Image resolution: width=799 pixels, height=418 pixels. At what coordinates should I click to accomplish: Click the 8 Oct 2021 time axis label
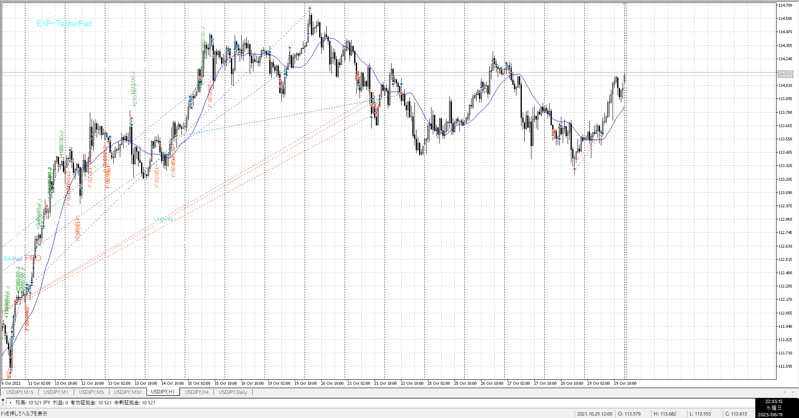click(x=11, y=384)
